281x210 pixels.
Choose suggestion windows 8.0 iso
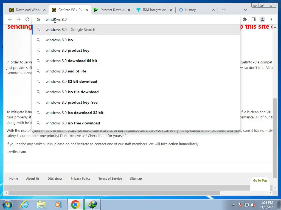click(136, 40)
